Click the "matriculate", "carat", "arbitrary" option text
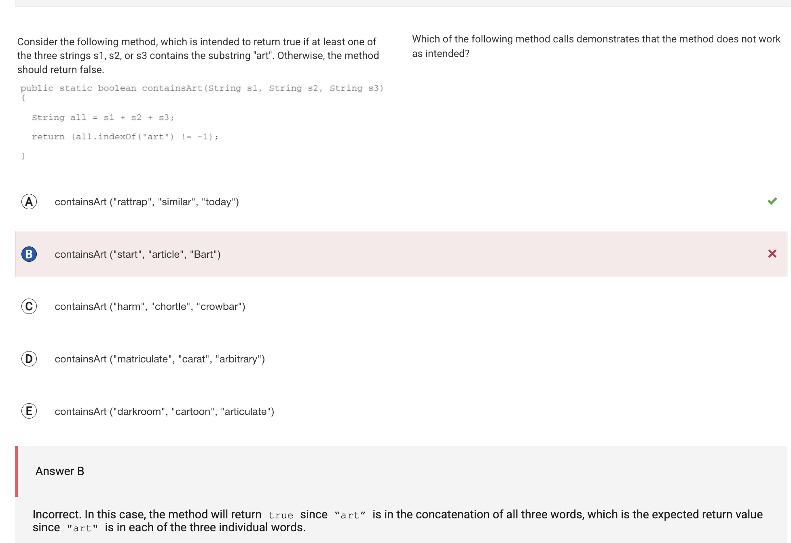Screen dimensions: 791x543 [160, 359]
